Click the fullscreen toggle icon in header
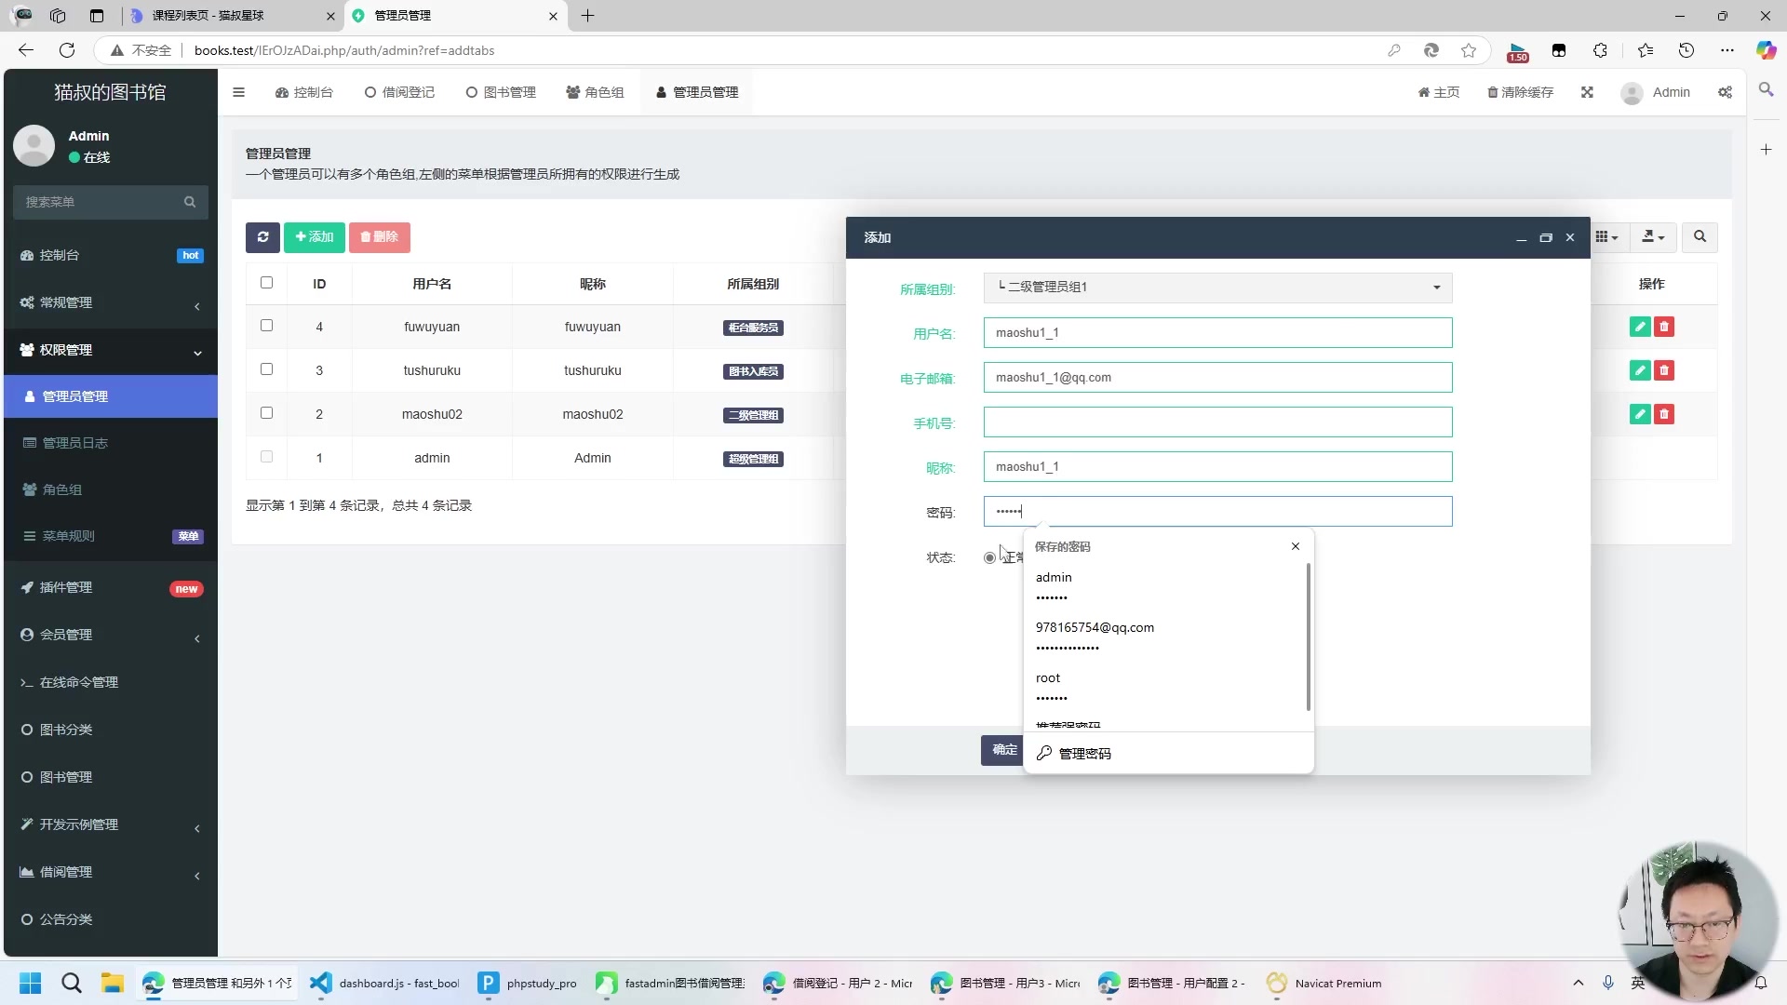 pos(1587,92)
